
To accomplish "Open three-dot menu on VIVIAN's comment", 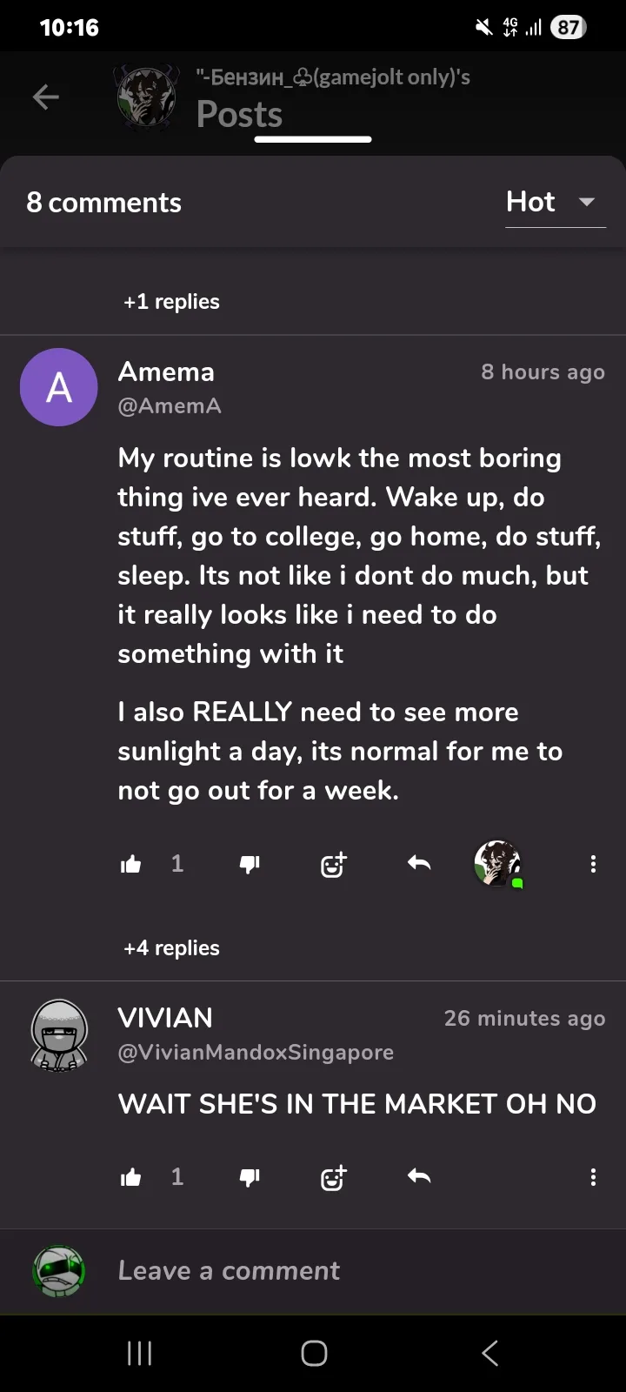I will coord(593,1177).
